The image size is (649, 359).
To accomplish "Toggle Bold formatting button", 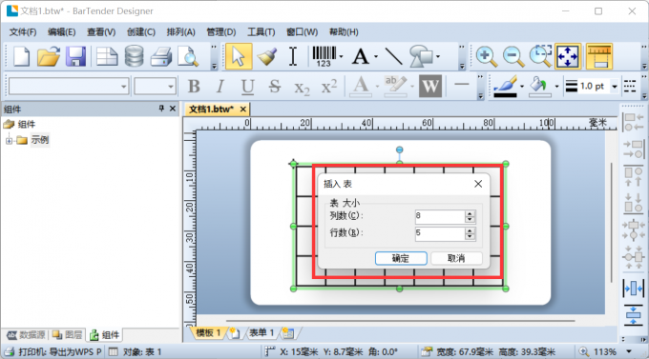I will (x=194, y=87).
